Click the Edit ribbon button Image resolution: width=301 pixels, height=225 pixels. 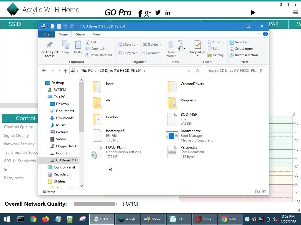point(213,49)
